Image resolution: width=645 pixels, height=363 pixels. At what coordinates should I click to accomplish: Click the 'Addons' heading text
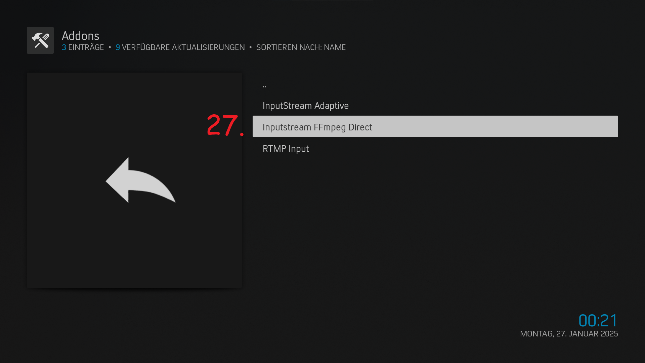tap(81, 36)
